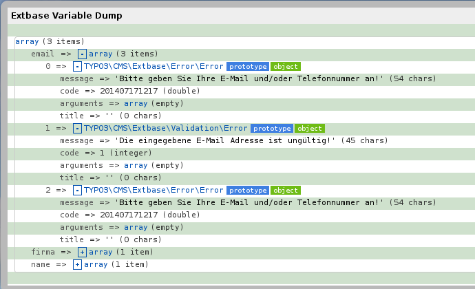Click the object badge on item 2
The height and width of the screenshot is (289, 475).
tap(286, 190)
